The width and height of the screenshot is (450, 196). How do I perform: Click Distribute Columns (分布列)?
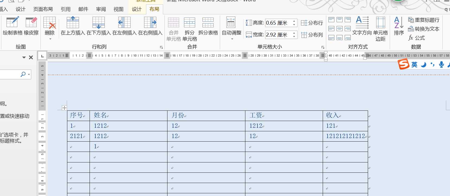312,35
